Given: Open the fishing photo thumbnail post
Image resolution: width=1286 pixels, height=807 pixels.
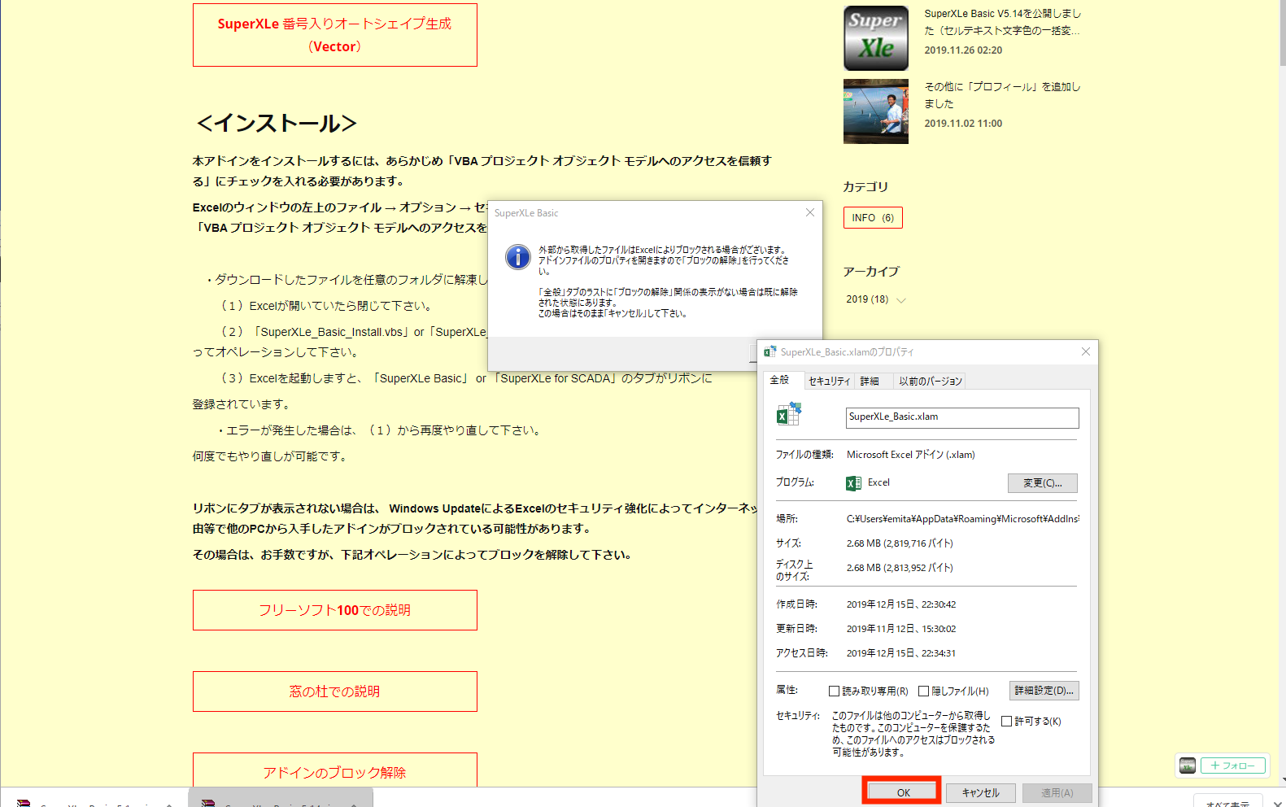Looking at the screenshot, I should pos(875,111).
